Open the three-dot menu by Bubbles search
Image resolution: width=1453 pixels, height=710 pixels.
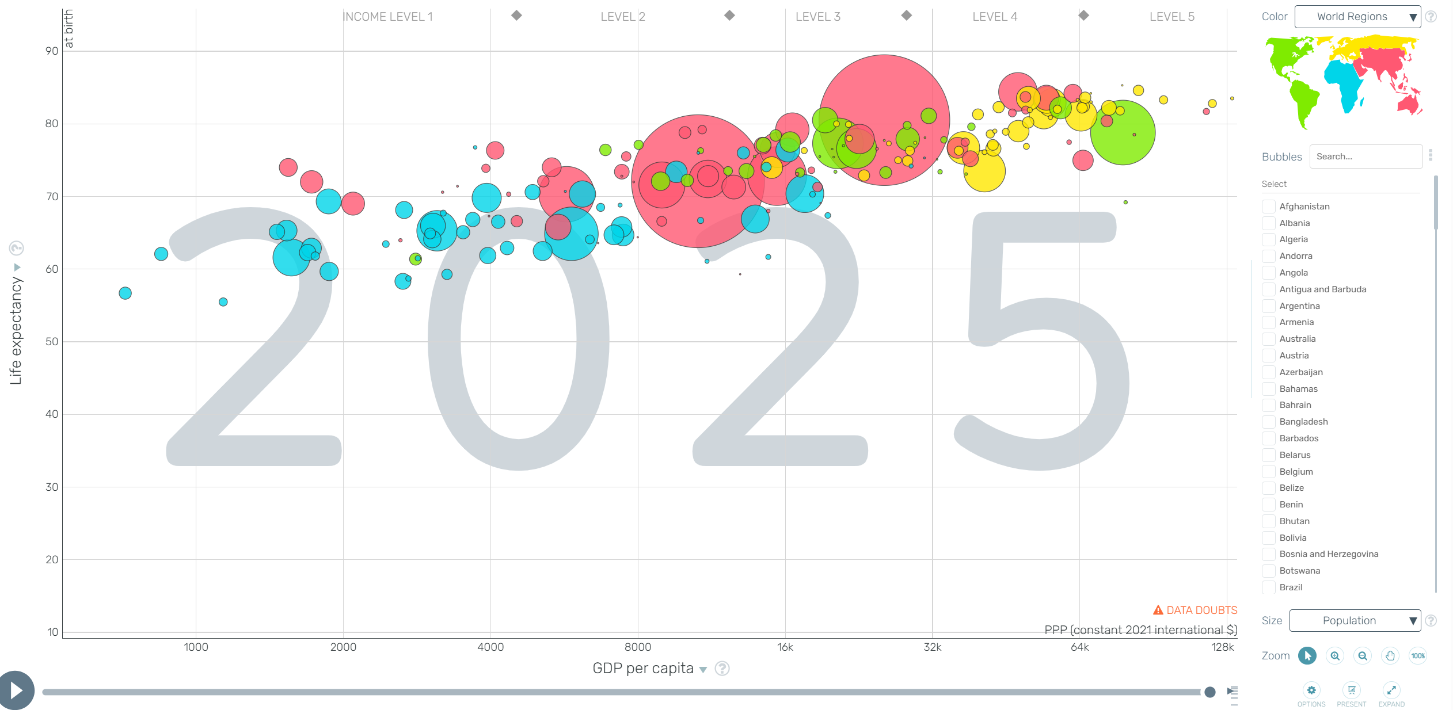pyautogui.click(x=1431, y=155)
